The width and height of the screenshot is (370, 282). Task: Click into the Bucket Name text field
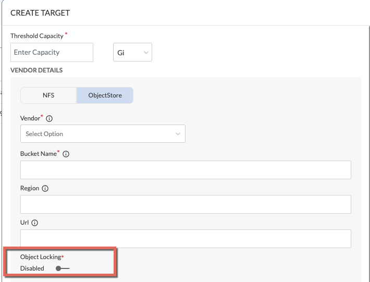[186, 170]
